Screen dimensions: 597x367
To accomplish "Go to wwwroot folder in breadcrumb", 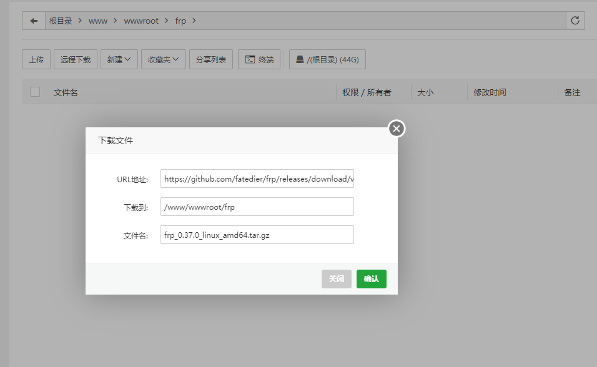I will tap(141, 21).
